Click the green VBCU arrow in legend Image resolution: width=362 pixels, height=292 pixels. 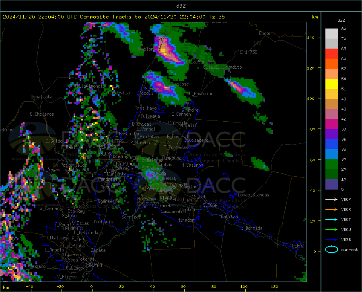[331, 230]
